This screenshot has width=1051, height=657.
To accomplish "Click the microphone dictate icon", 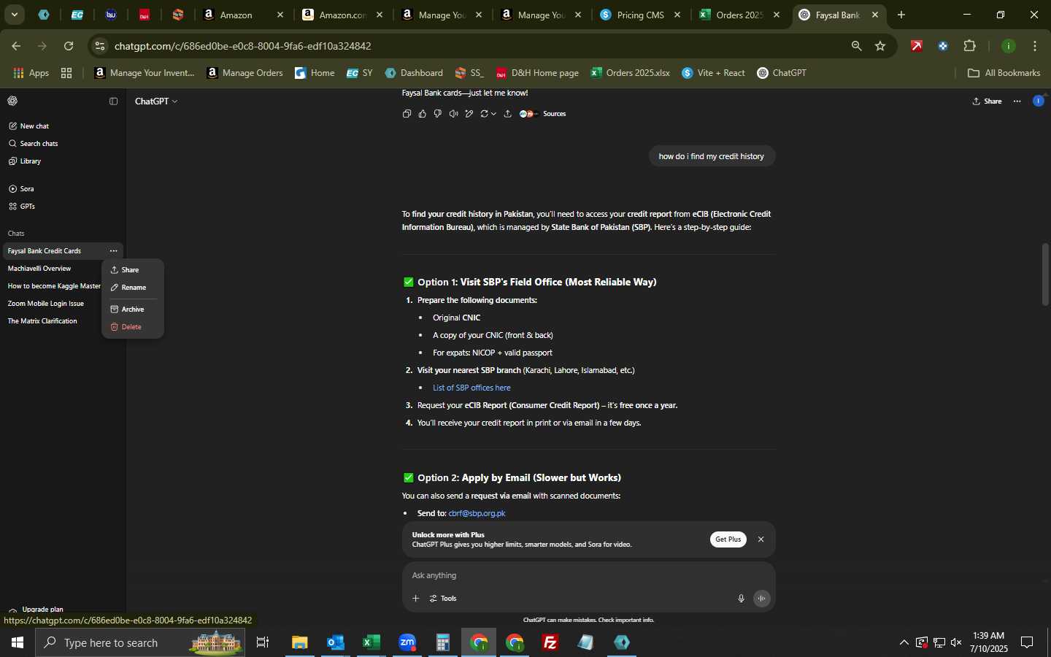I will pos(741,599).
